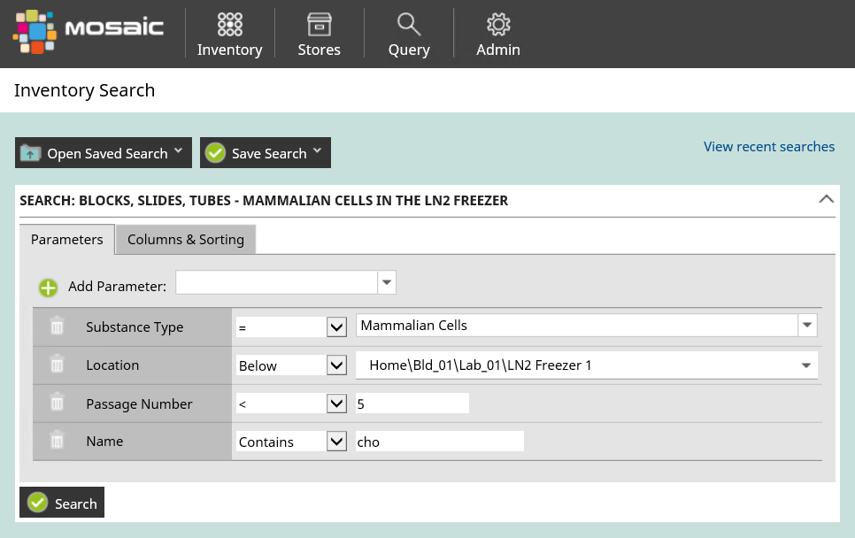Delete the Substance Type parameter with its trash icon

57,327
